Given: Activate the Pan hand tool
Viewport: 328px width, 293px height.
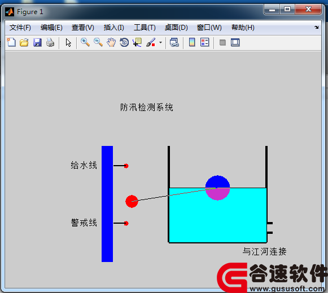Looking at the screenshot, I should [111, 42].
